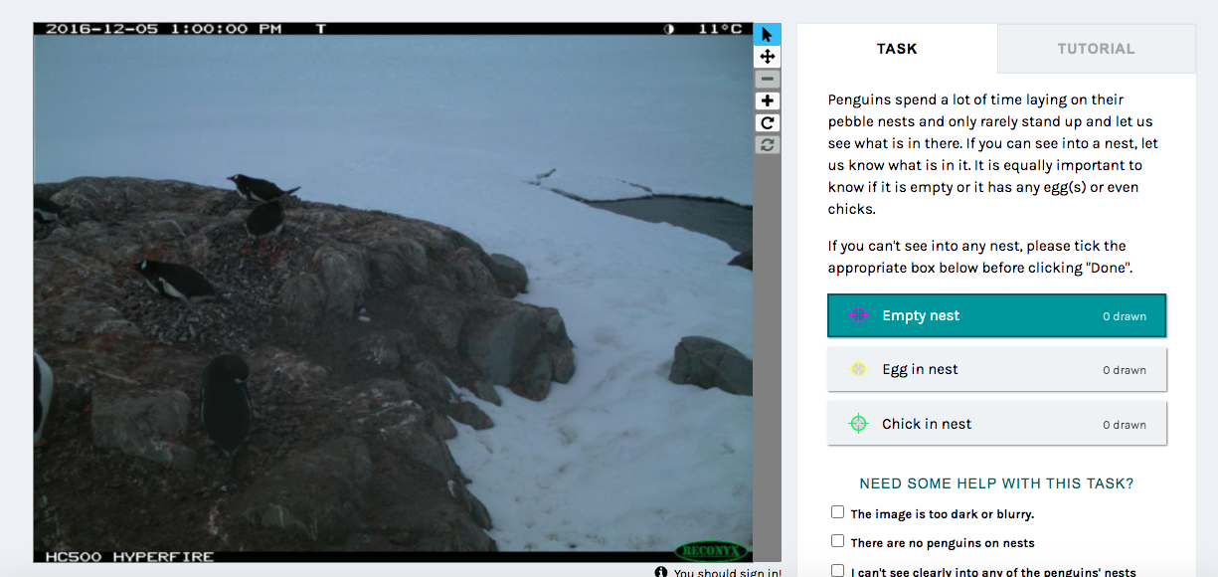Zoom in on the penguin image
Screen dimensions: 1218x577
tap(767, 100)
